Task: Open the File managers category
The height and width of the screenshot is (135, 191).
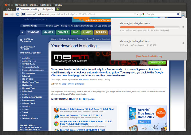Action: click(x=28, y=73)
